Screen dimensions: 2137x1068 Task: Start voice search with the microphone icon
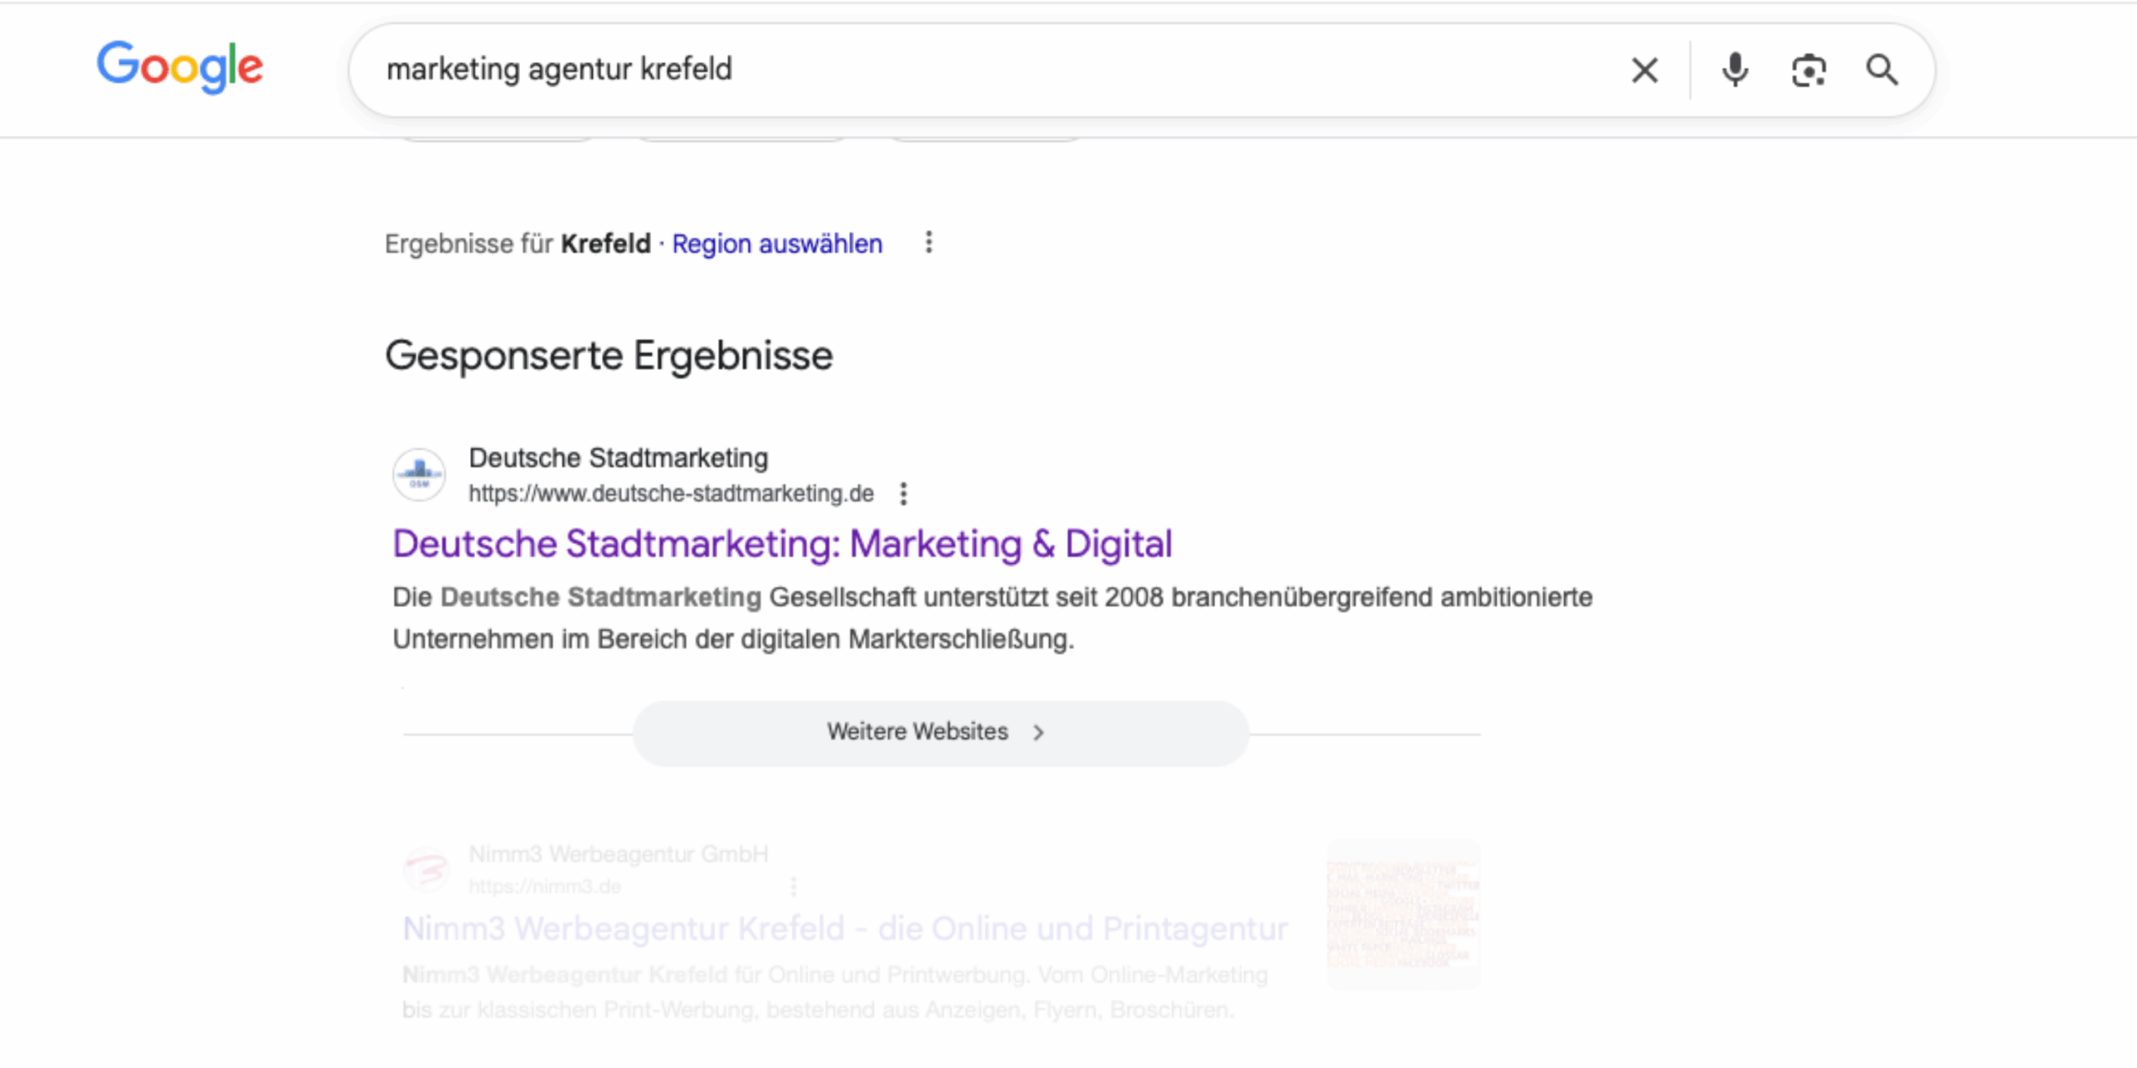click(x=1735, y=70)
